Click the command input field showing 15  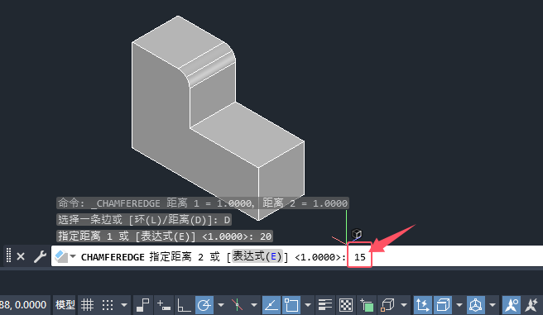tap(360, 256)
